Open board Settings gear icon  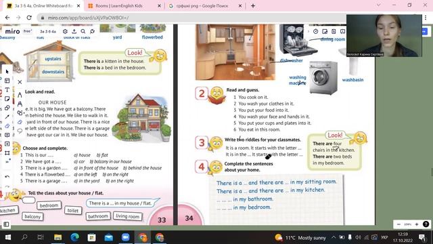tap(65, 32)
